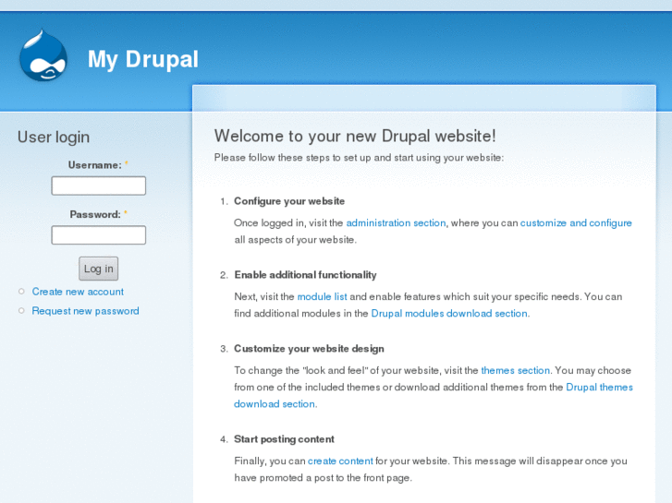Click the Customize your website design step title
Screen dimensions: 672x503
coord(309,349)
